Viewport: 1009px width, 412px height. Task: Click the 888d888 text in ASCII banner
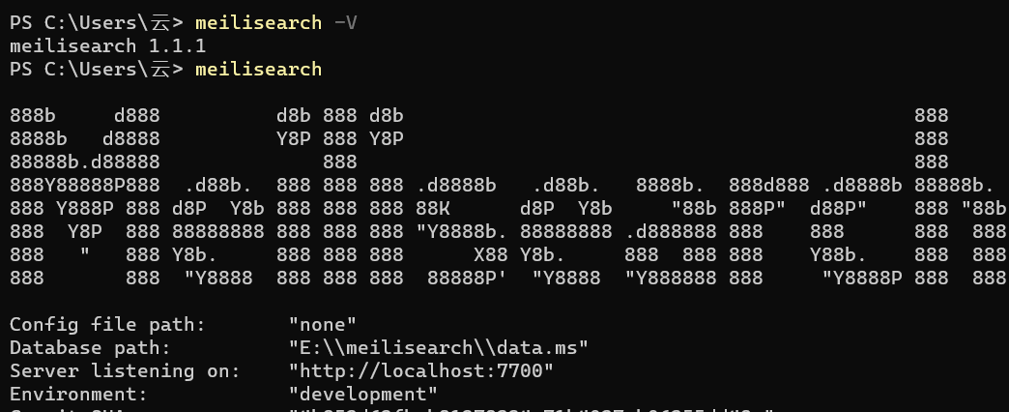769,186
